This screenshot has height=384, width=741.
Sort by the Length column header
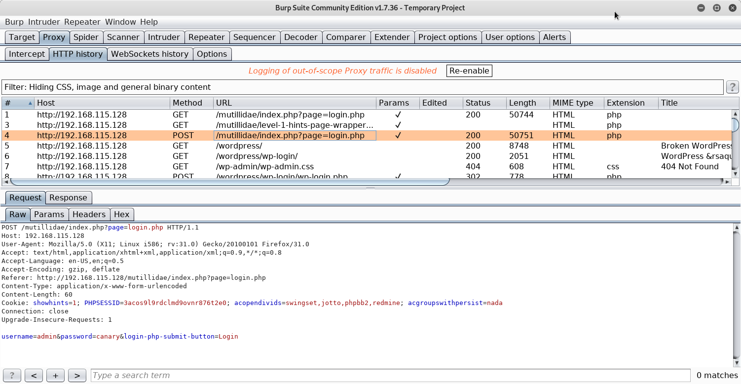coord(528,103)
